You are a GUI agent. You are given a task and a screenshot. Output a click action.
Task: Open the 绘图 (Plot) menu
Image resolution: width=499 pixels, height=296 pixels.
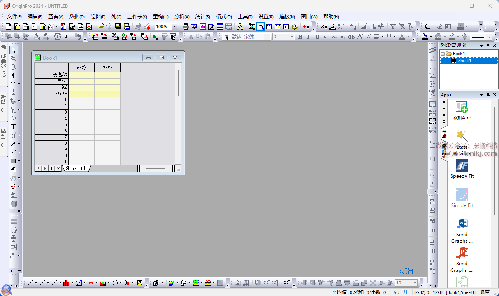click(x=98, y=16)
